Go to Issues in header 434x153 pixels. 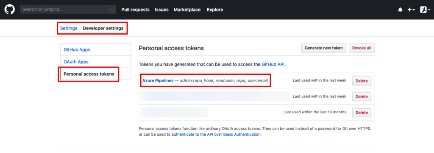click(161, 10)
